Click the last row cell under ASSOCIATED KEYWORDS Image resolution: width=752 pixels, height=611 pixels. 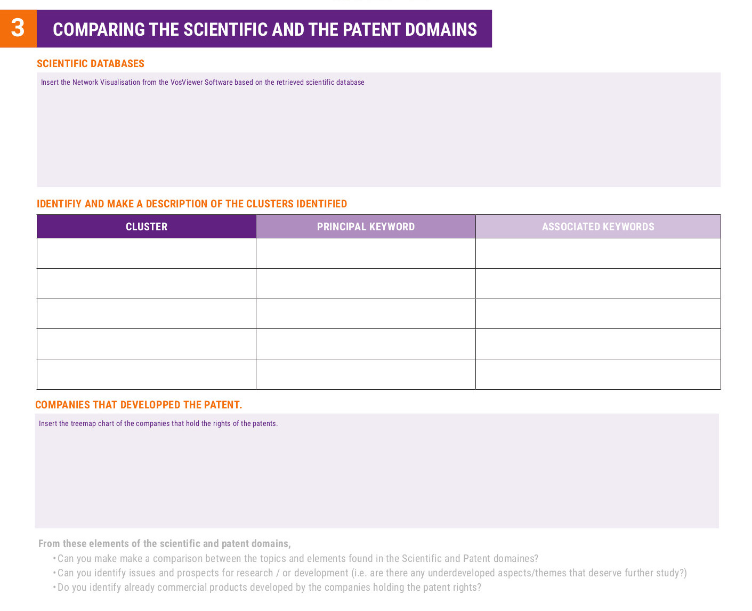(x=598, y=374)
